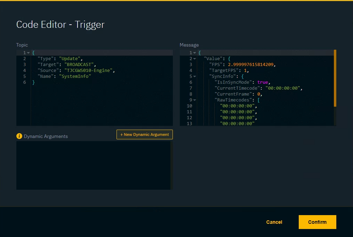
Task: Click the Message editor vertical scrollbar
Action: 335,78
